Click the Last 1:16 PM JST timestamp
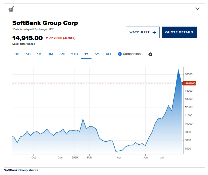The image size is (208, 175). [24, 44]
